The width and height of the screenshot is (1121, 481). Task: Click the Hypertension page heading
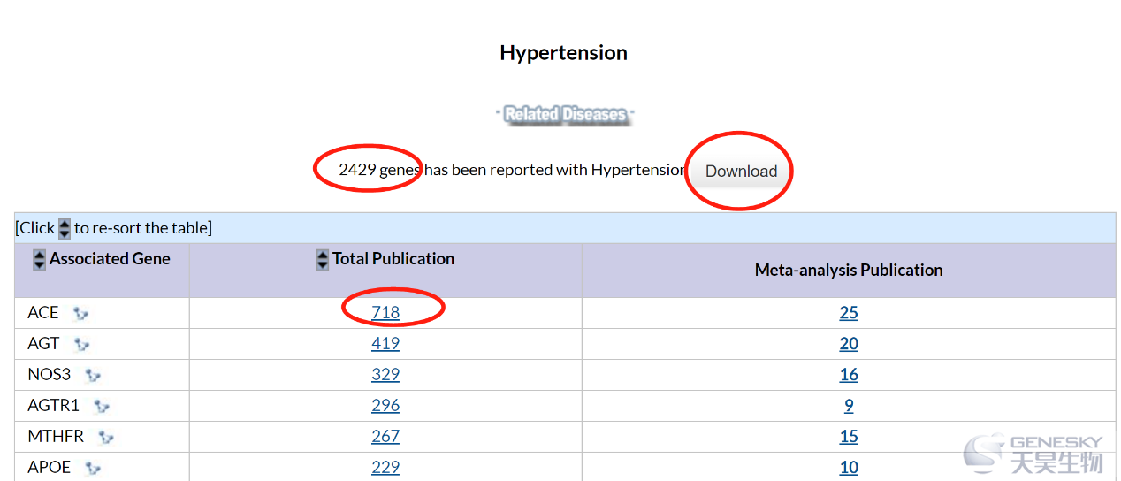pyautogui.click(x=563, y=53)
